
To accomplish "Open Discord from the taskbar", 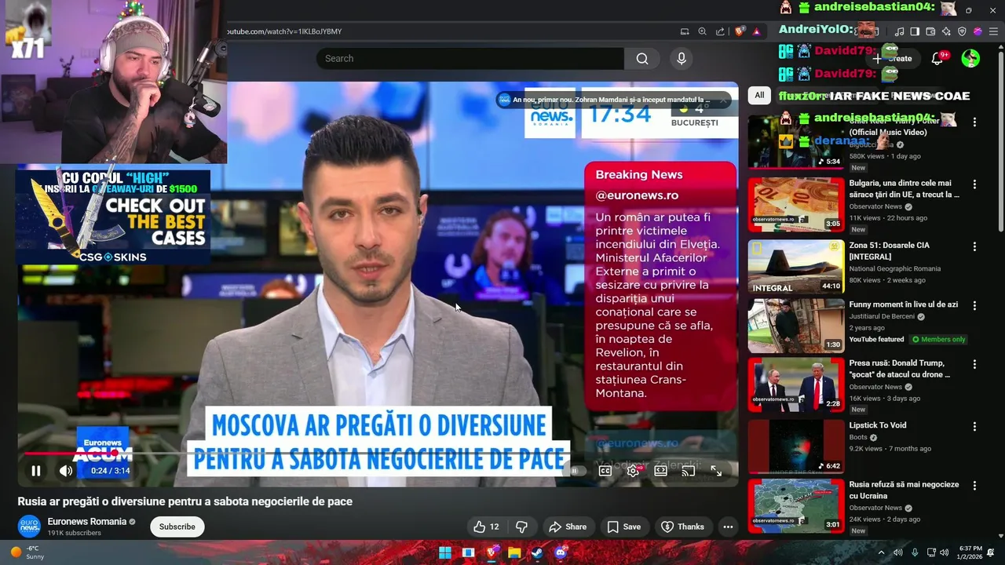I will click(560, 552).
